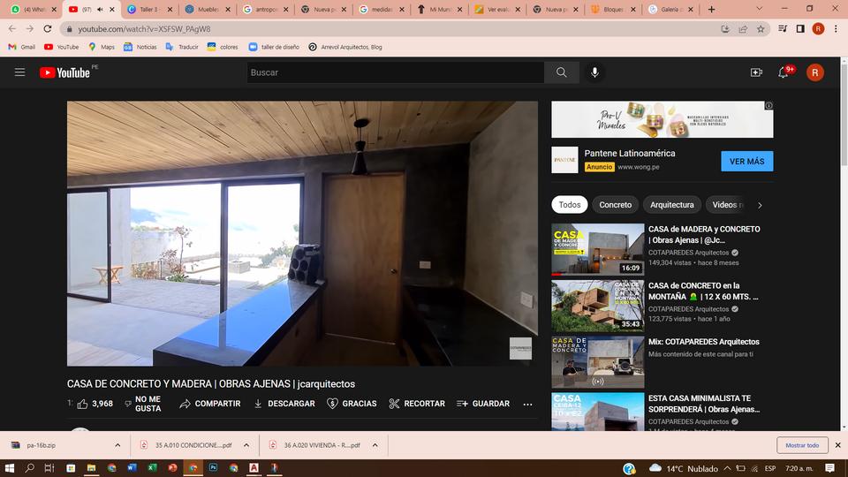Open a new browser tab
Image resolution: width=848 pixels, height=477 pixels.
(712, 9)
